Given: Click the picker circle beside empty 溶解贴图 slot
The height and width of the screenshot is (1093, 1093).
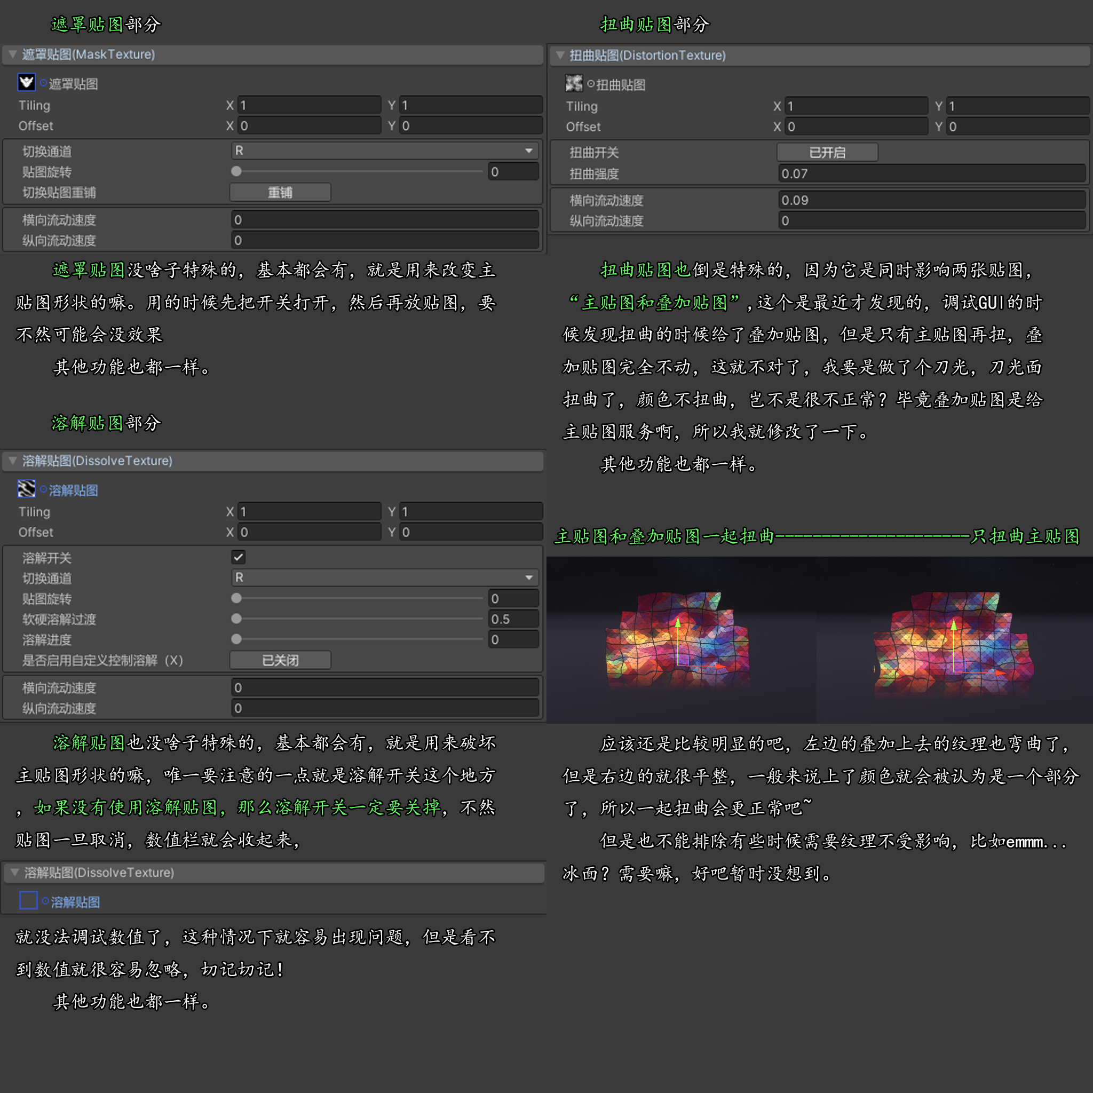Looking at the screenshot, I should [45, 901].
